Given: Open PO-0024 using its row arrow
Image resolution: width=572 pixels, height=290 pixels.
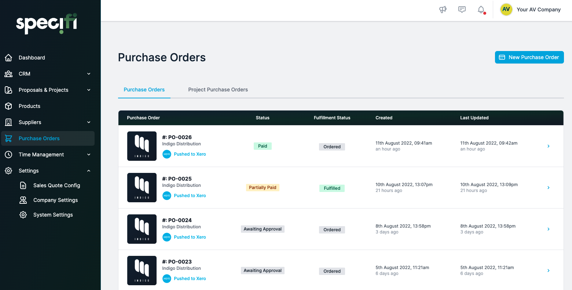Looking at the screenshot, I should 549,229.
